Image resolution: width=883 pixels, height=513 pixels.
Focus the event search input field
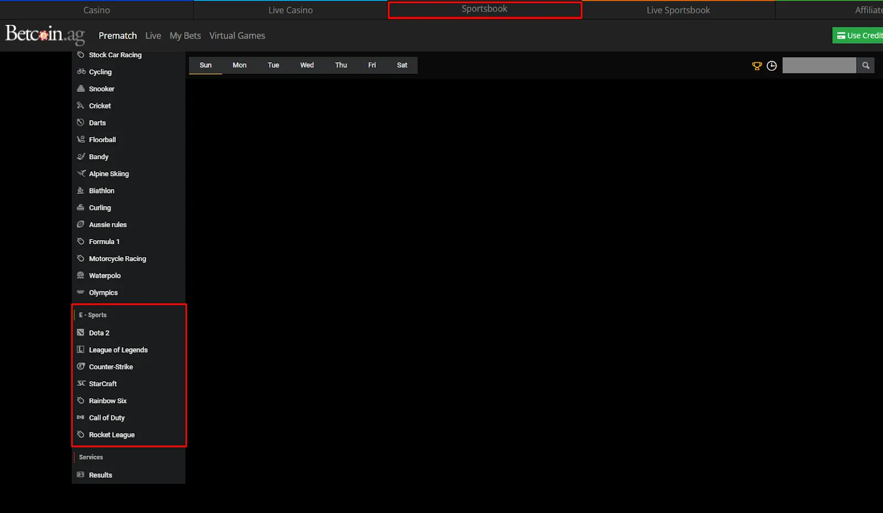819,66
